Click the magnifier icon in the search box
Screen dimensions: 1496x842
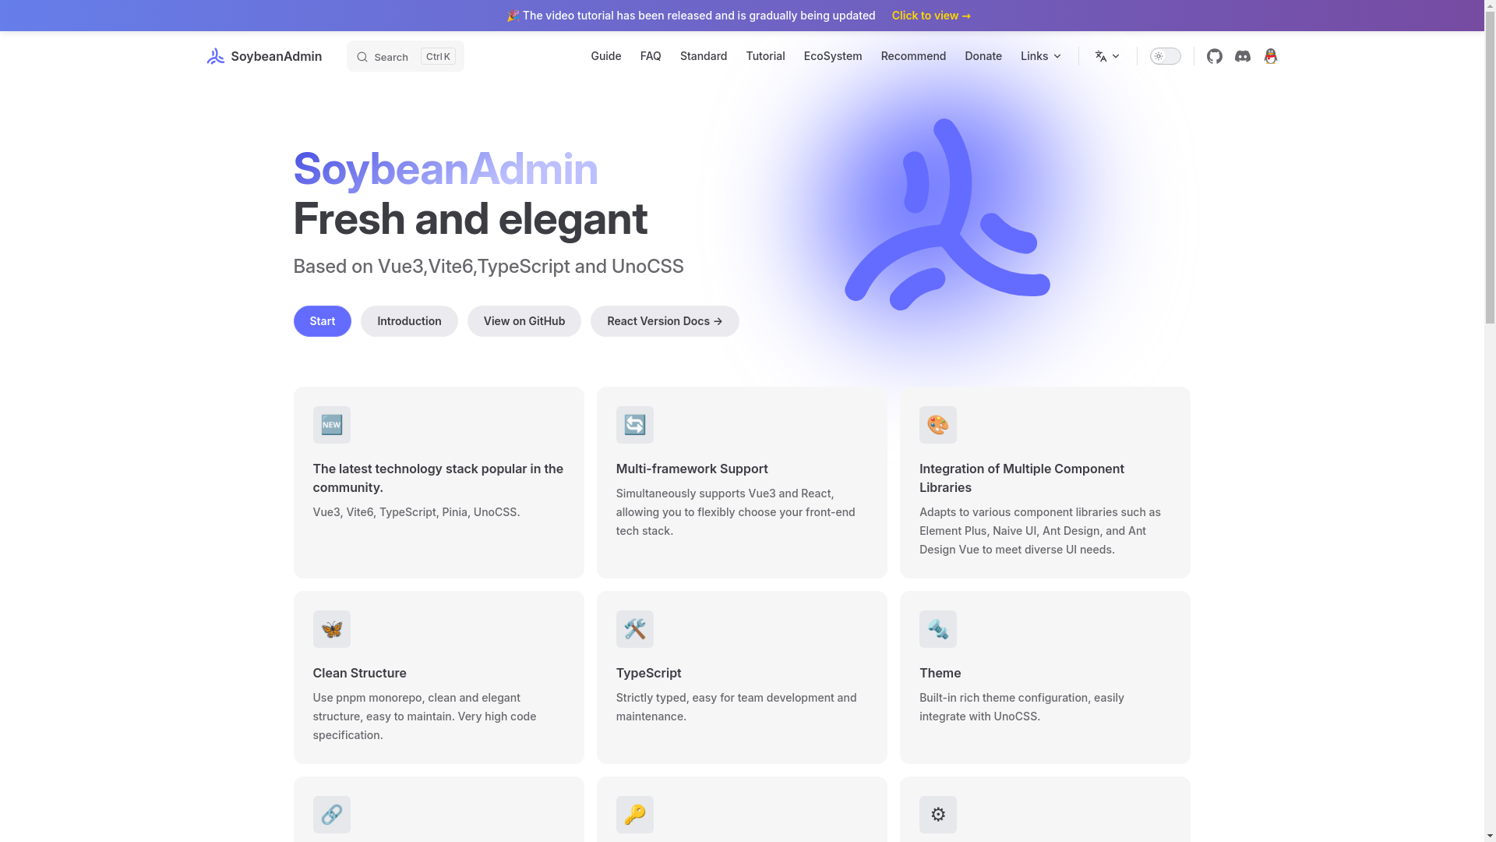362,57
